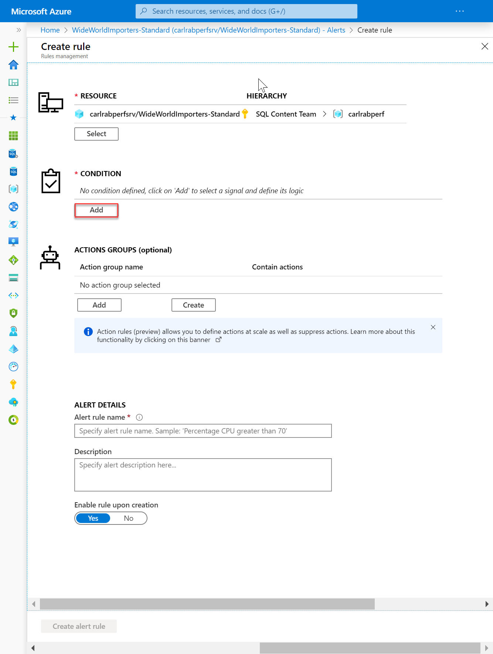Screen dimensions: 493x654
Task: Click the bottom page scrollbar left arrow
Action: [x=33, y=648]
